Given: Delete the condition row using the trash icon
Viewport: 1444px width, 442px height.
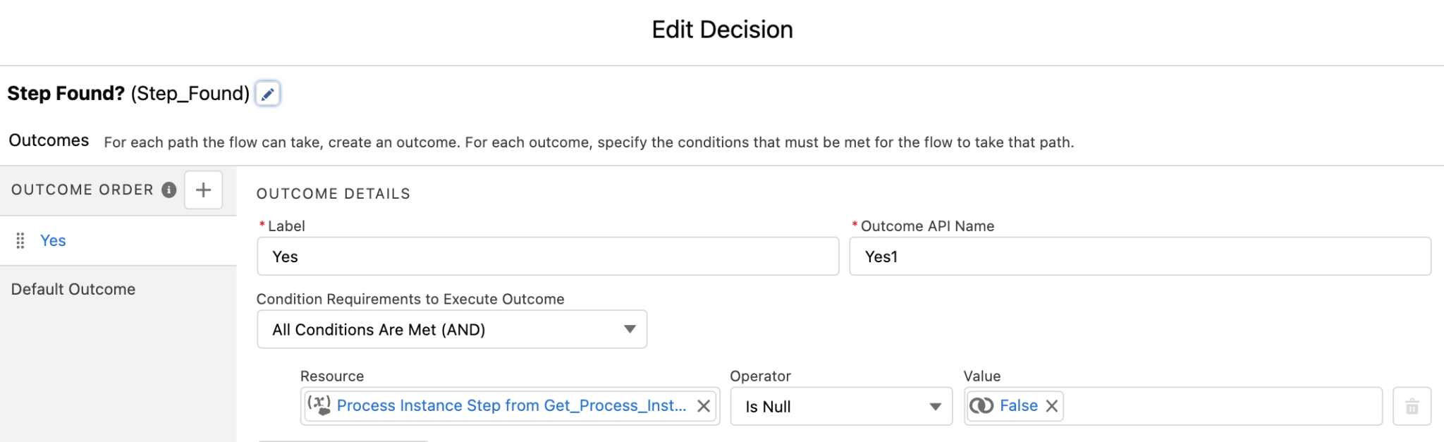Looking at the screenshot, I should [1412, 406].
